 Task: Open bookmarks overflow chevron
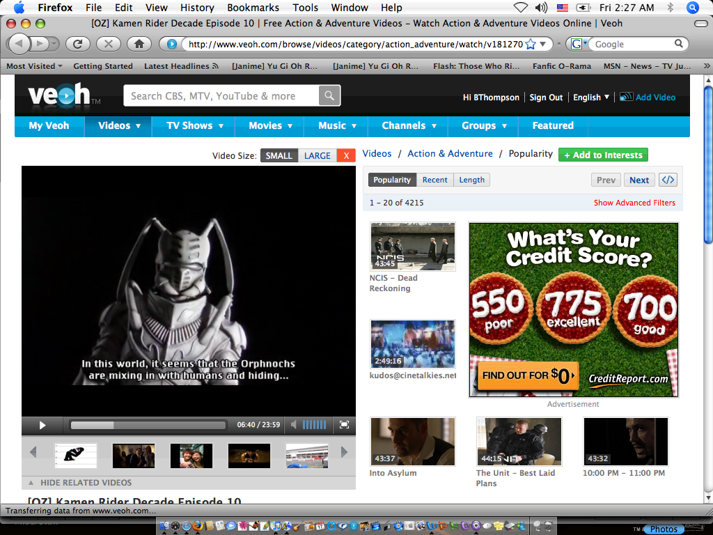(x=706, y=66)
